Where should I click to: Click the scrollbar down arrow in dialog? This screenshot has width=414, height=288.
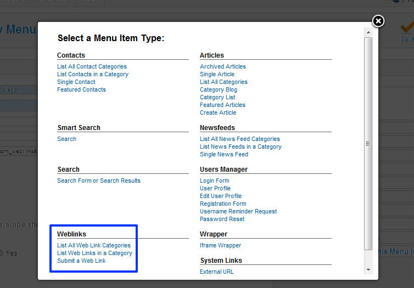(x=368, y=269)
